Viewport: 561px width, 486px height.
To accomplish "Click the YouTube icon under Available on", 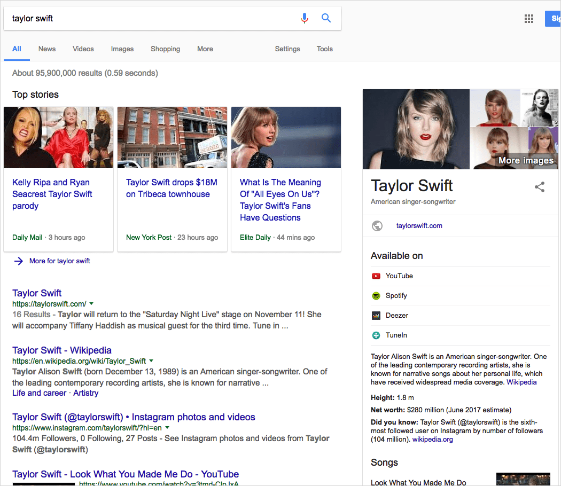I will (376, 276).
